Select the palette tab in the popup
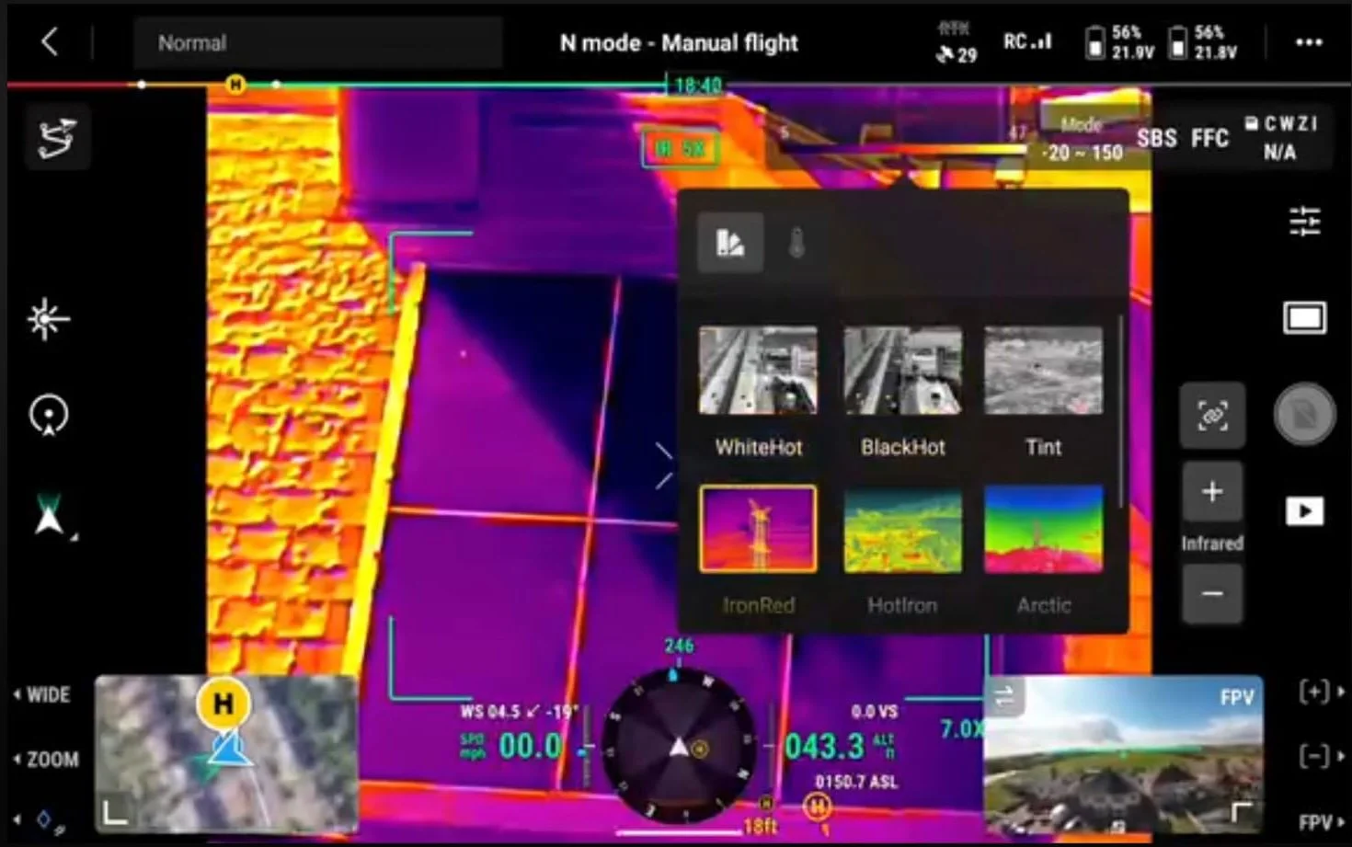Image resolution: width=1352 pixels, height=847 pixels. pyautogui.click(x=730, y=243)
